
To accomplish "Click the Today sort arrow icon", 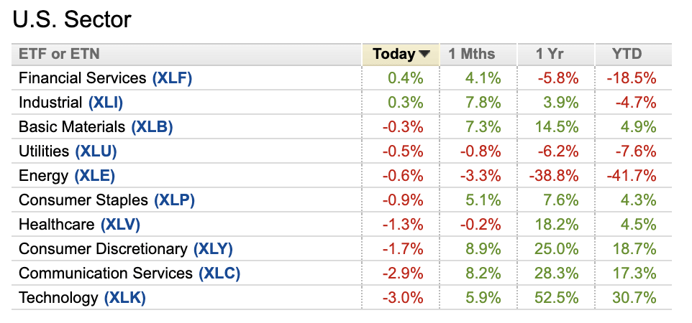I will pos(424,55).
